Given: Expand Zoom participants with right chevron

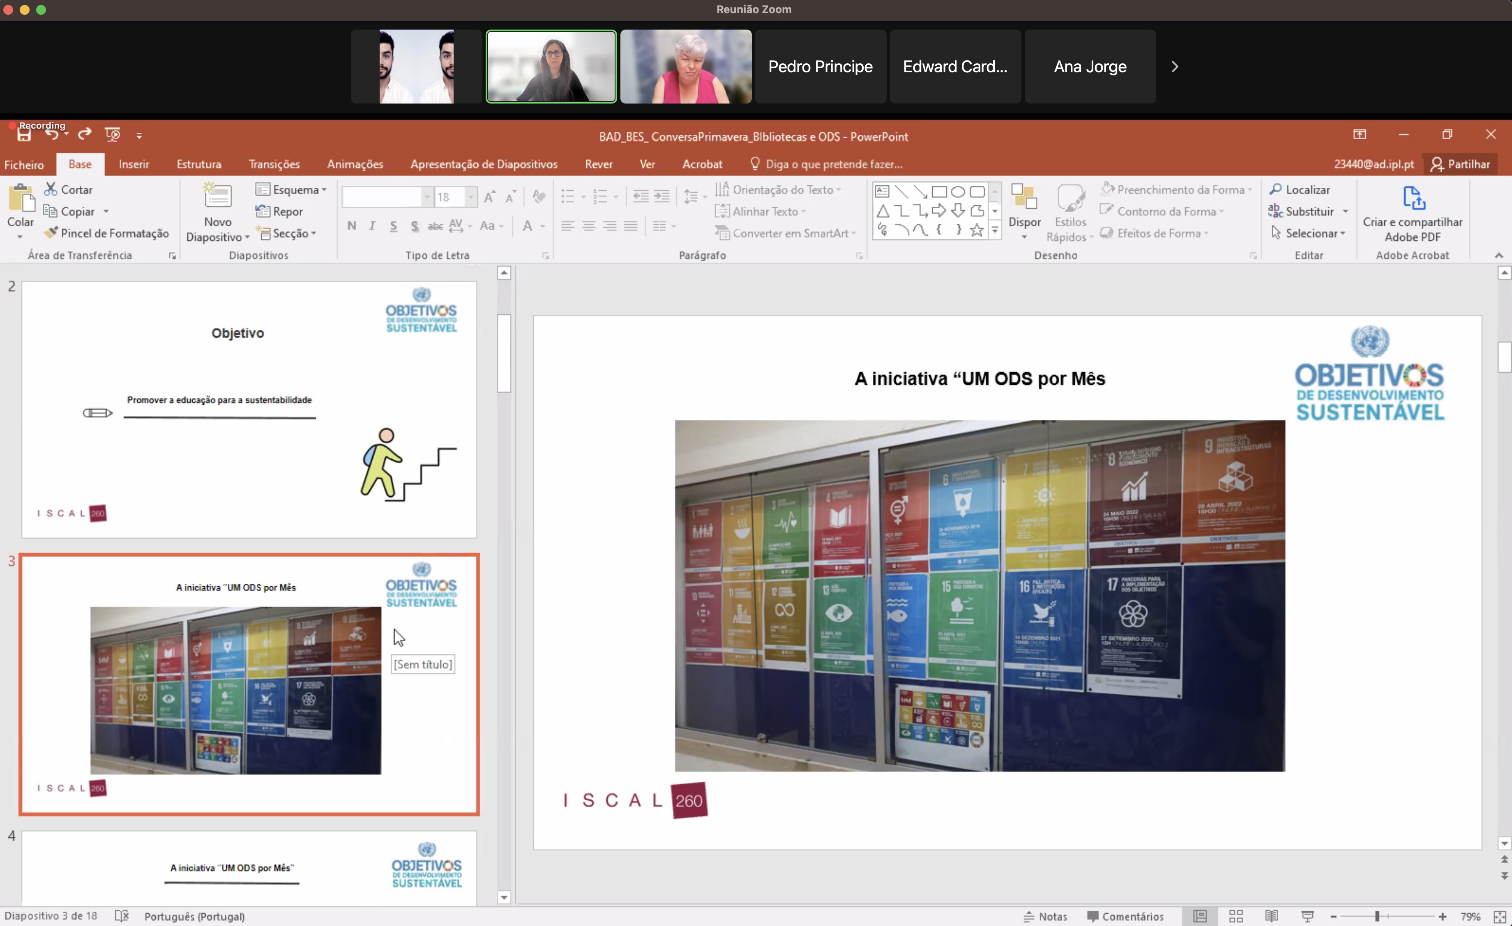Looking at the screenshot, I should point(1174,66).
